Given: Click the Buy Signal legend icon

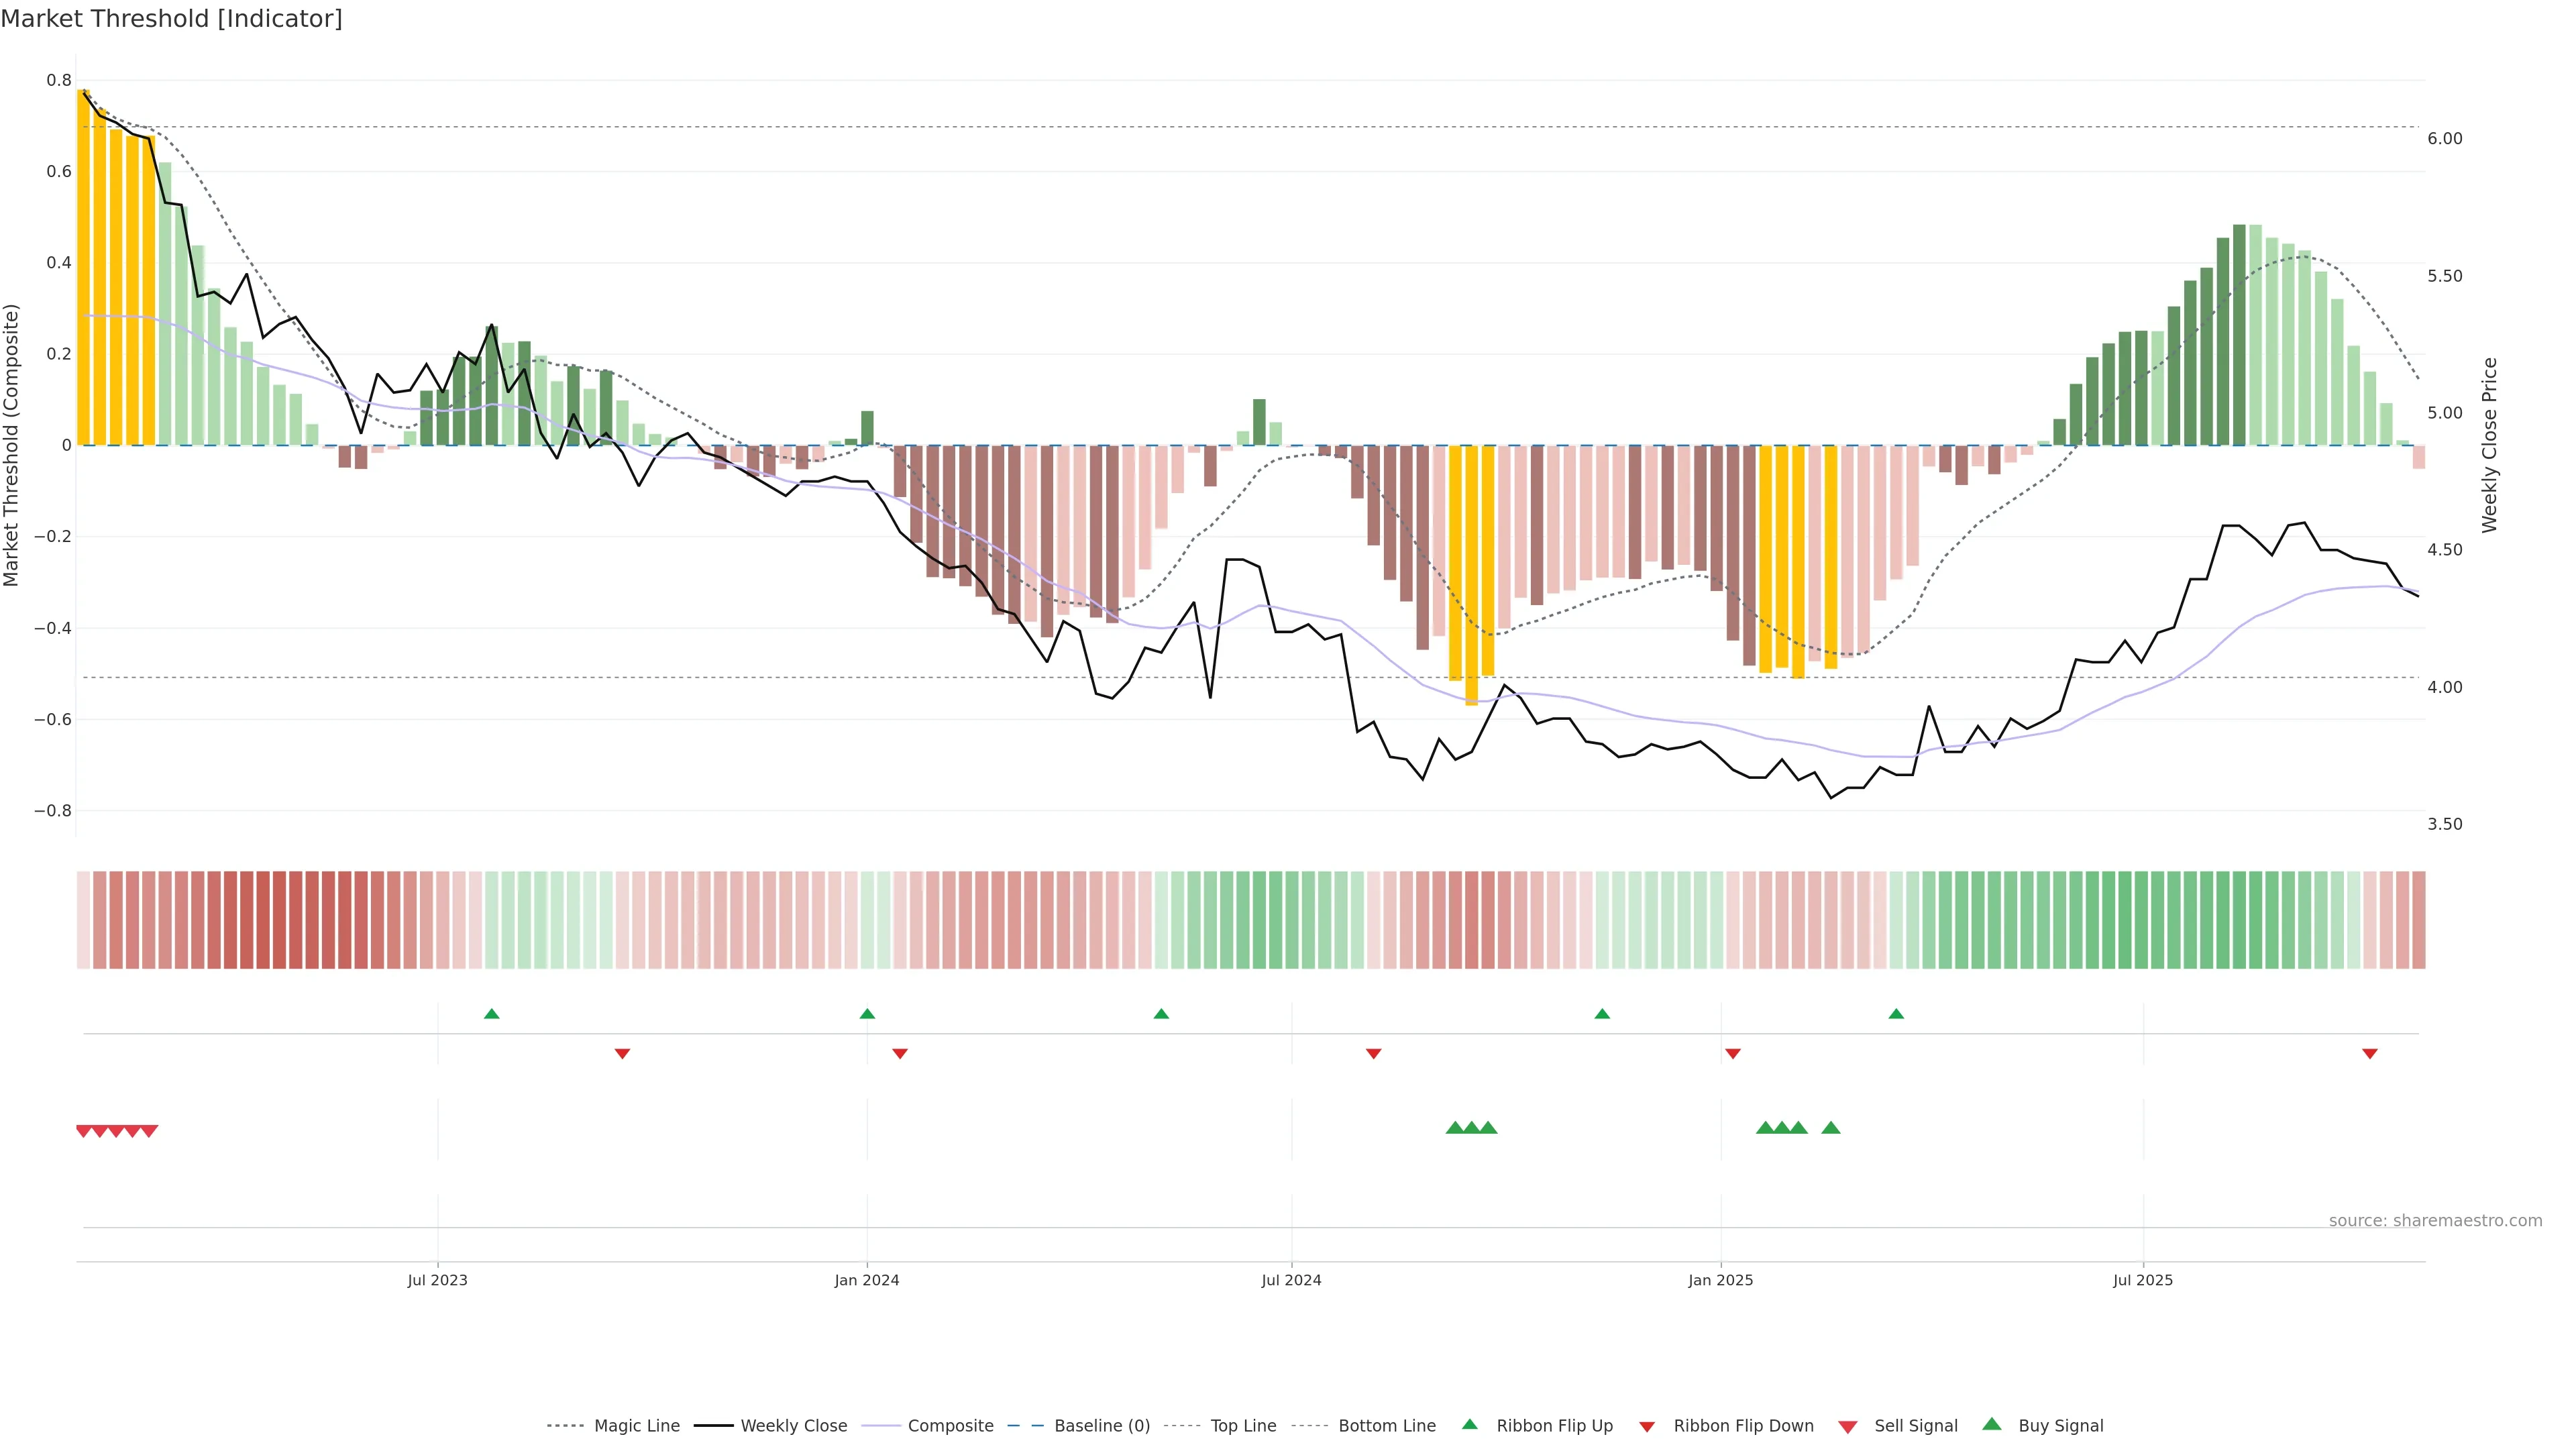Looking at the screenshot, I should (x=1991, y=1424).
